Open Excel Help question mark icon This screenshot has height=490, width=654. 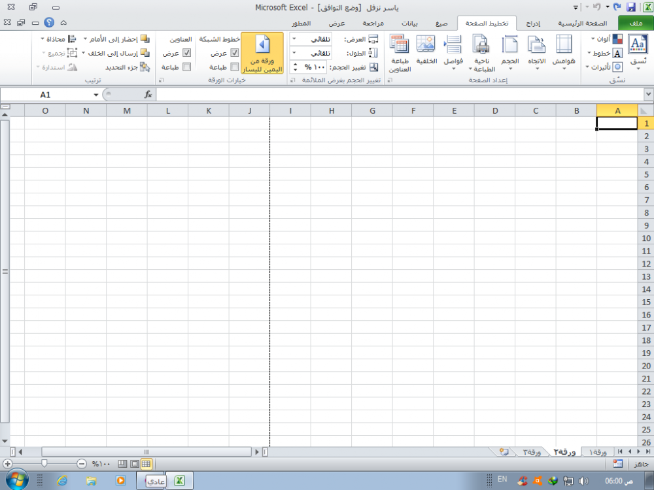(x=49, y=22)
